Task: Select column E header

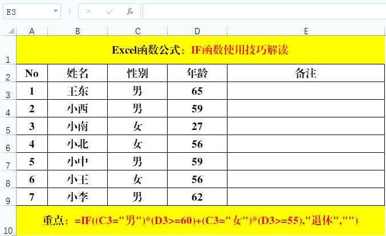Action: (306, 31)
